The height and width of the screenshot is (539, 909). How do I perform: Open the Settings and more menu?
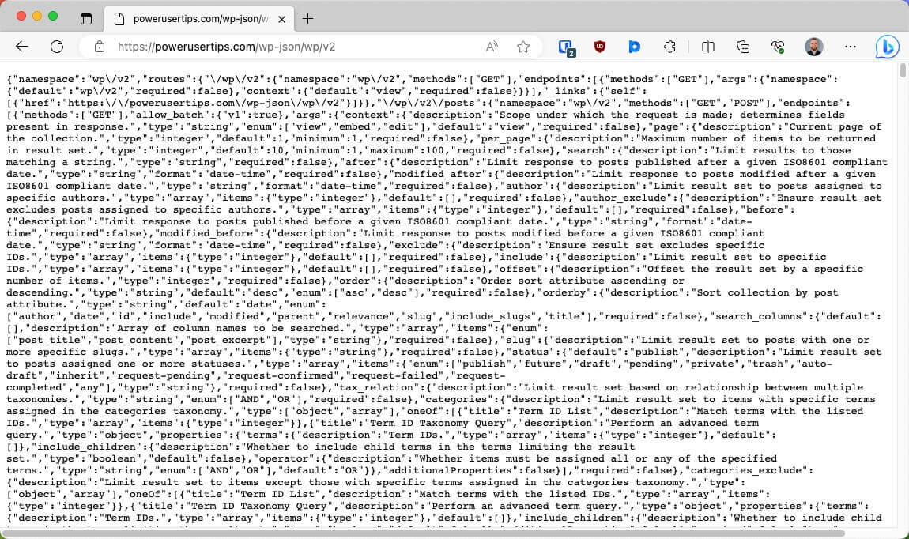click(x=850, y=47)
